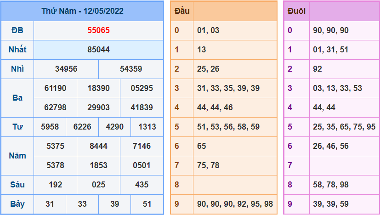This screenshot has height=215, width=380.
Task: Click Đuôi values "03, 13, 33, 53"
Action: tap(337, 88)
